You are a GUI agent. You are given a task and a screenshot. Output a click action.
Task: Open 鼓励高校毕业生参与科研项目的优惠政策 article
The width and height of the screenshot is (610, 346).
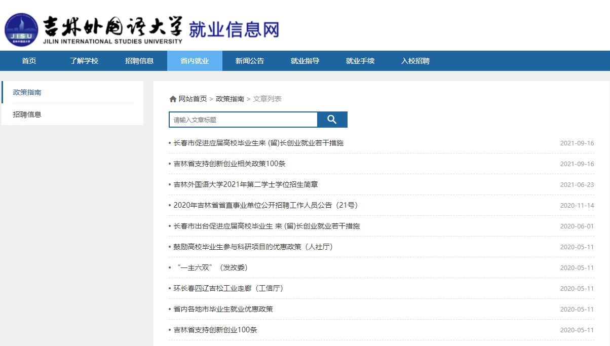click(x=253, y=247)
